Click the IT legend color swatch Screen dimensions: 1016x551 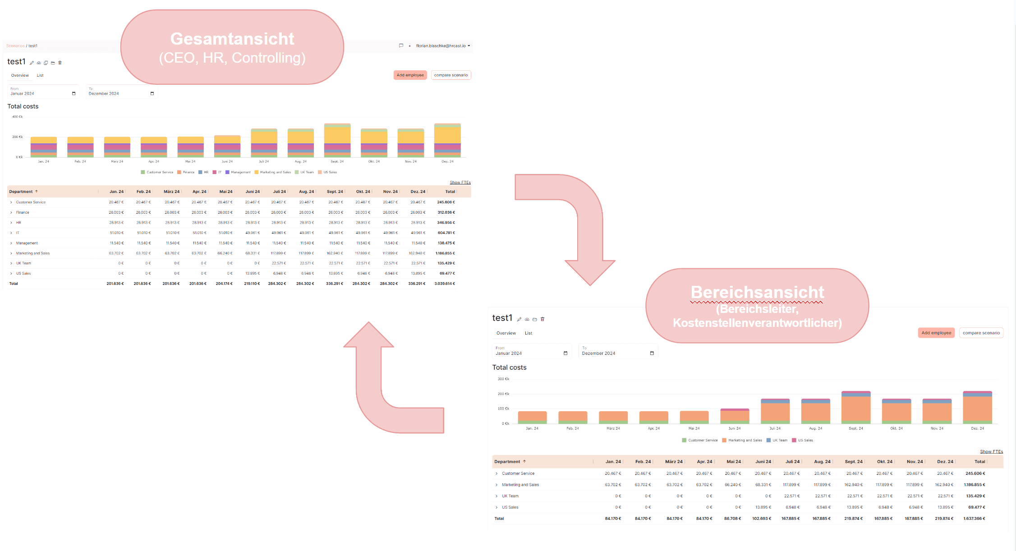point(214,172)
